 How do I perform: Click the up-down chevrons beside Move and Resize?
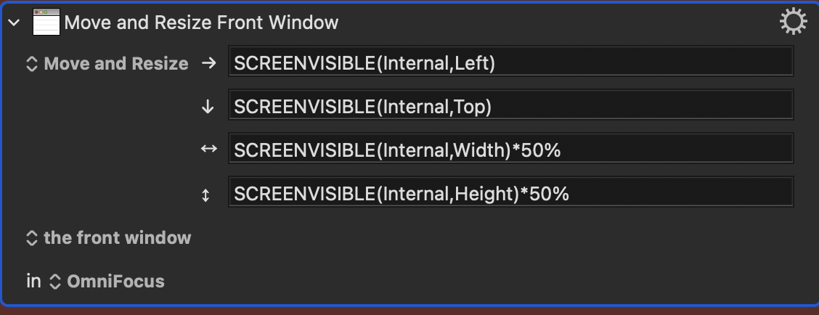coord(32,64)
